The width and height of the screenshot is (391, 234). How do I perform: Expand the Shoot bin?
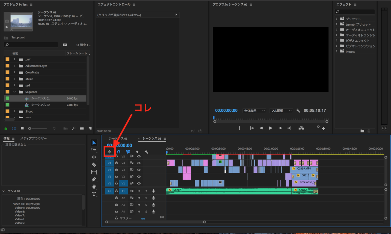15,111
